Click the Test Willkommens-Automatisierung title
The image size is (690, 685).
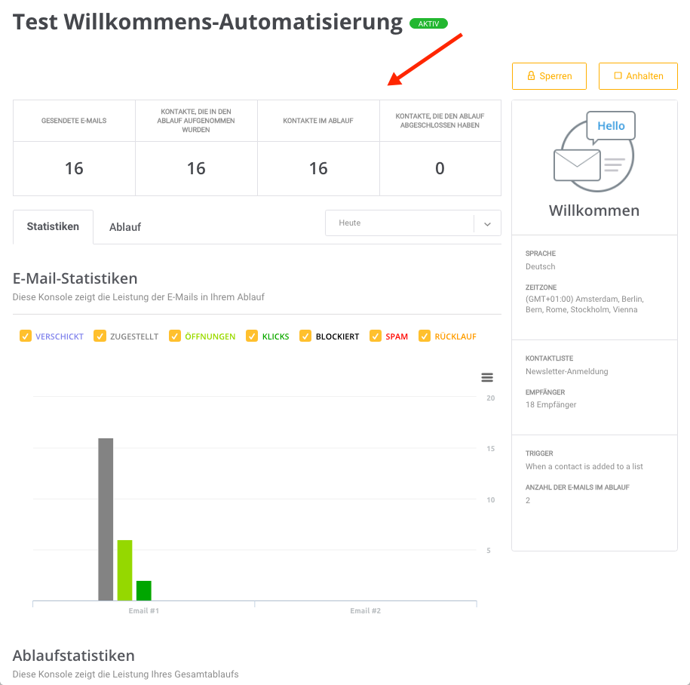click(207, 22)
